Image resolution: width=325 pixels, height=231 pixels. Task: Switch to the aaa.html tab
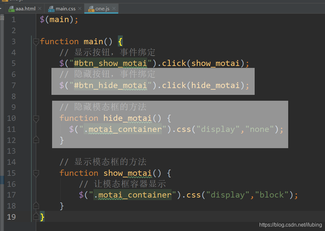click(22, 9)
